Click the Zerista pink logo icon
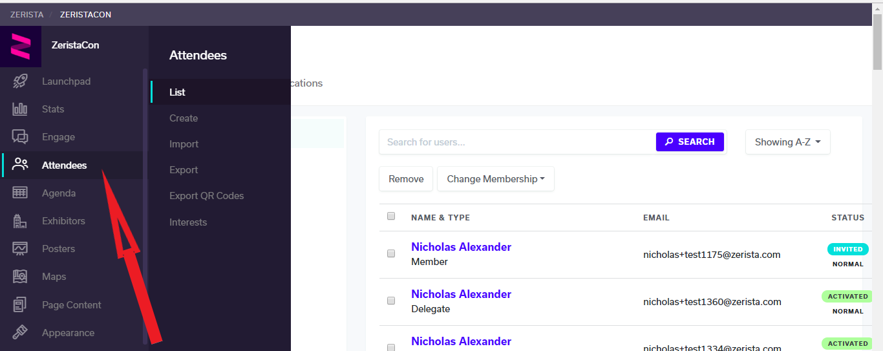 (21, 47)
